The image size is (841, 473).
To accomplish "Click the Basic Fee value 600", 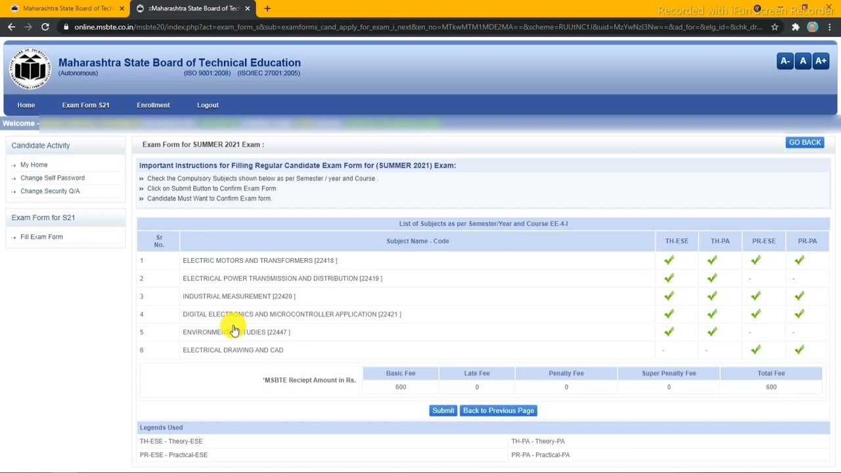I will coord(401,387).
